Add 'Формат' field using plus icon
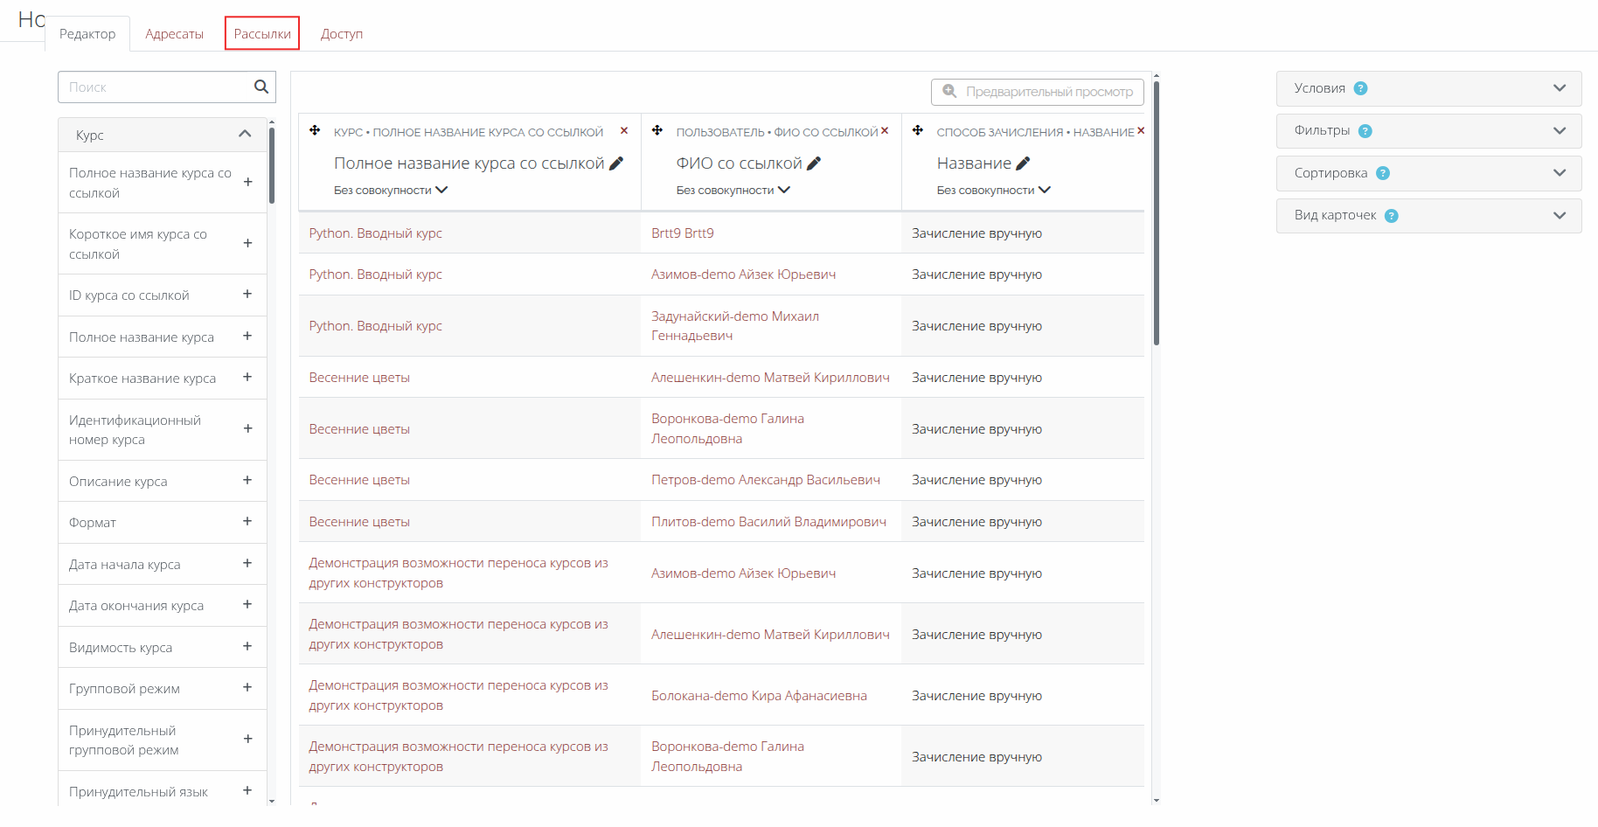The image size is (1598, 827). pyautogui.click(x=247, y=522)
